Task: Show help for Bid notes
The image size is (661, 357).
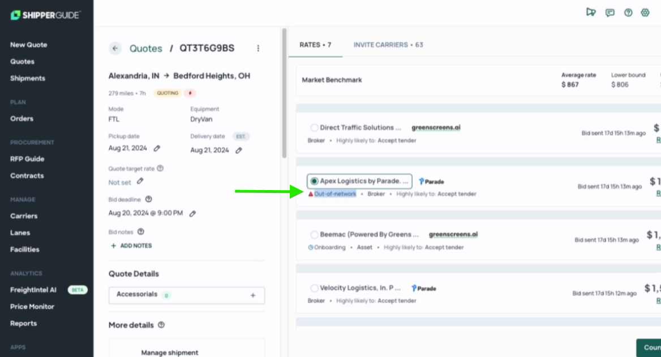Action: click(141, 231)
